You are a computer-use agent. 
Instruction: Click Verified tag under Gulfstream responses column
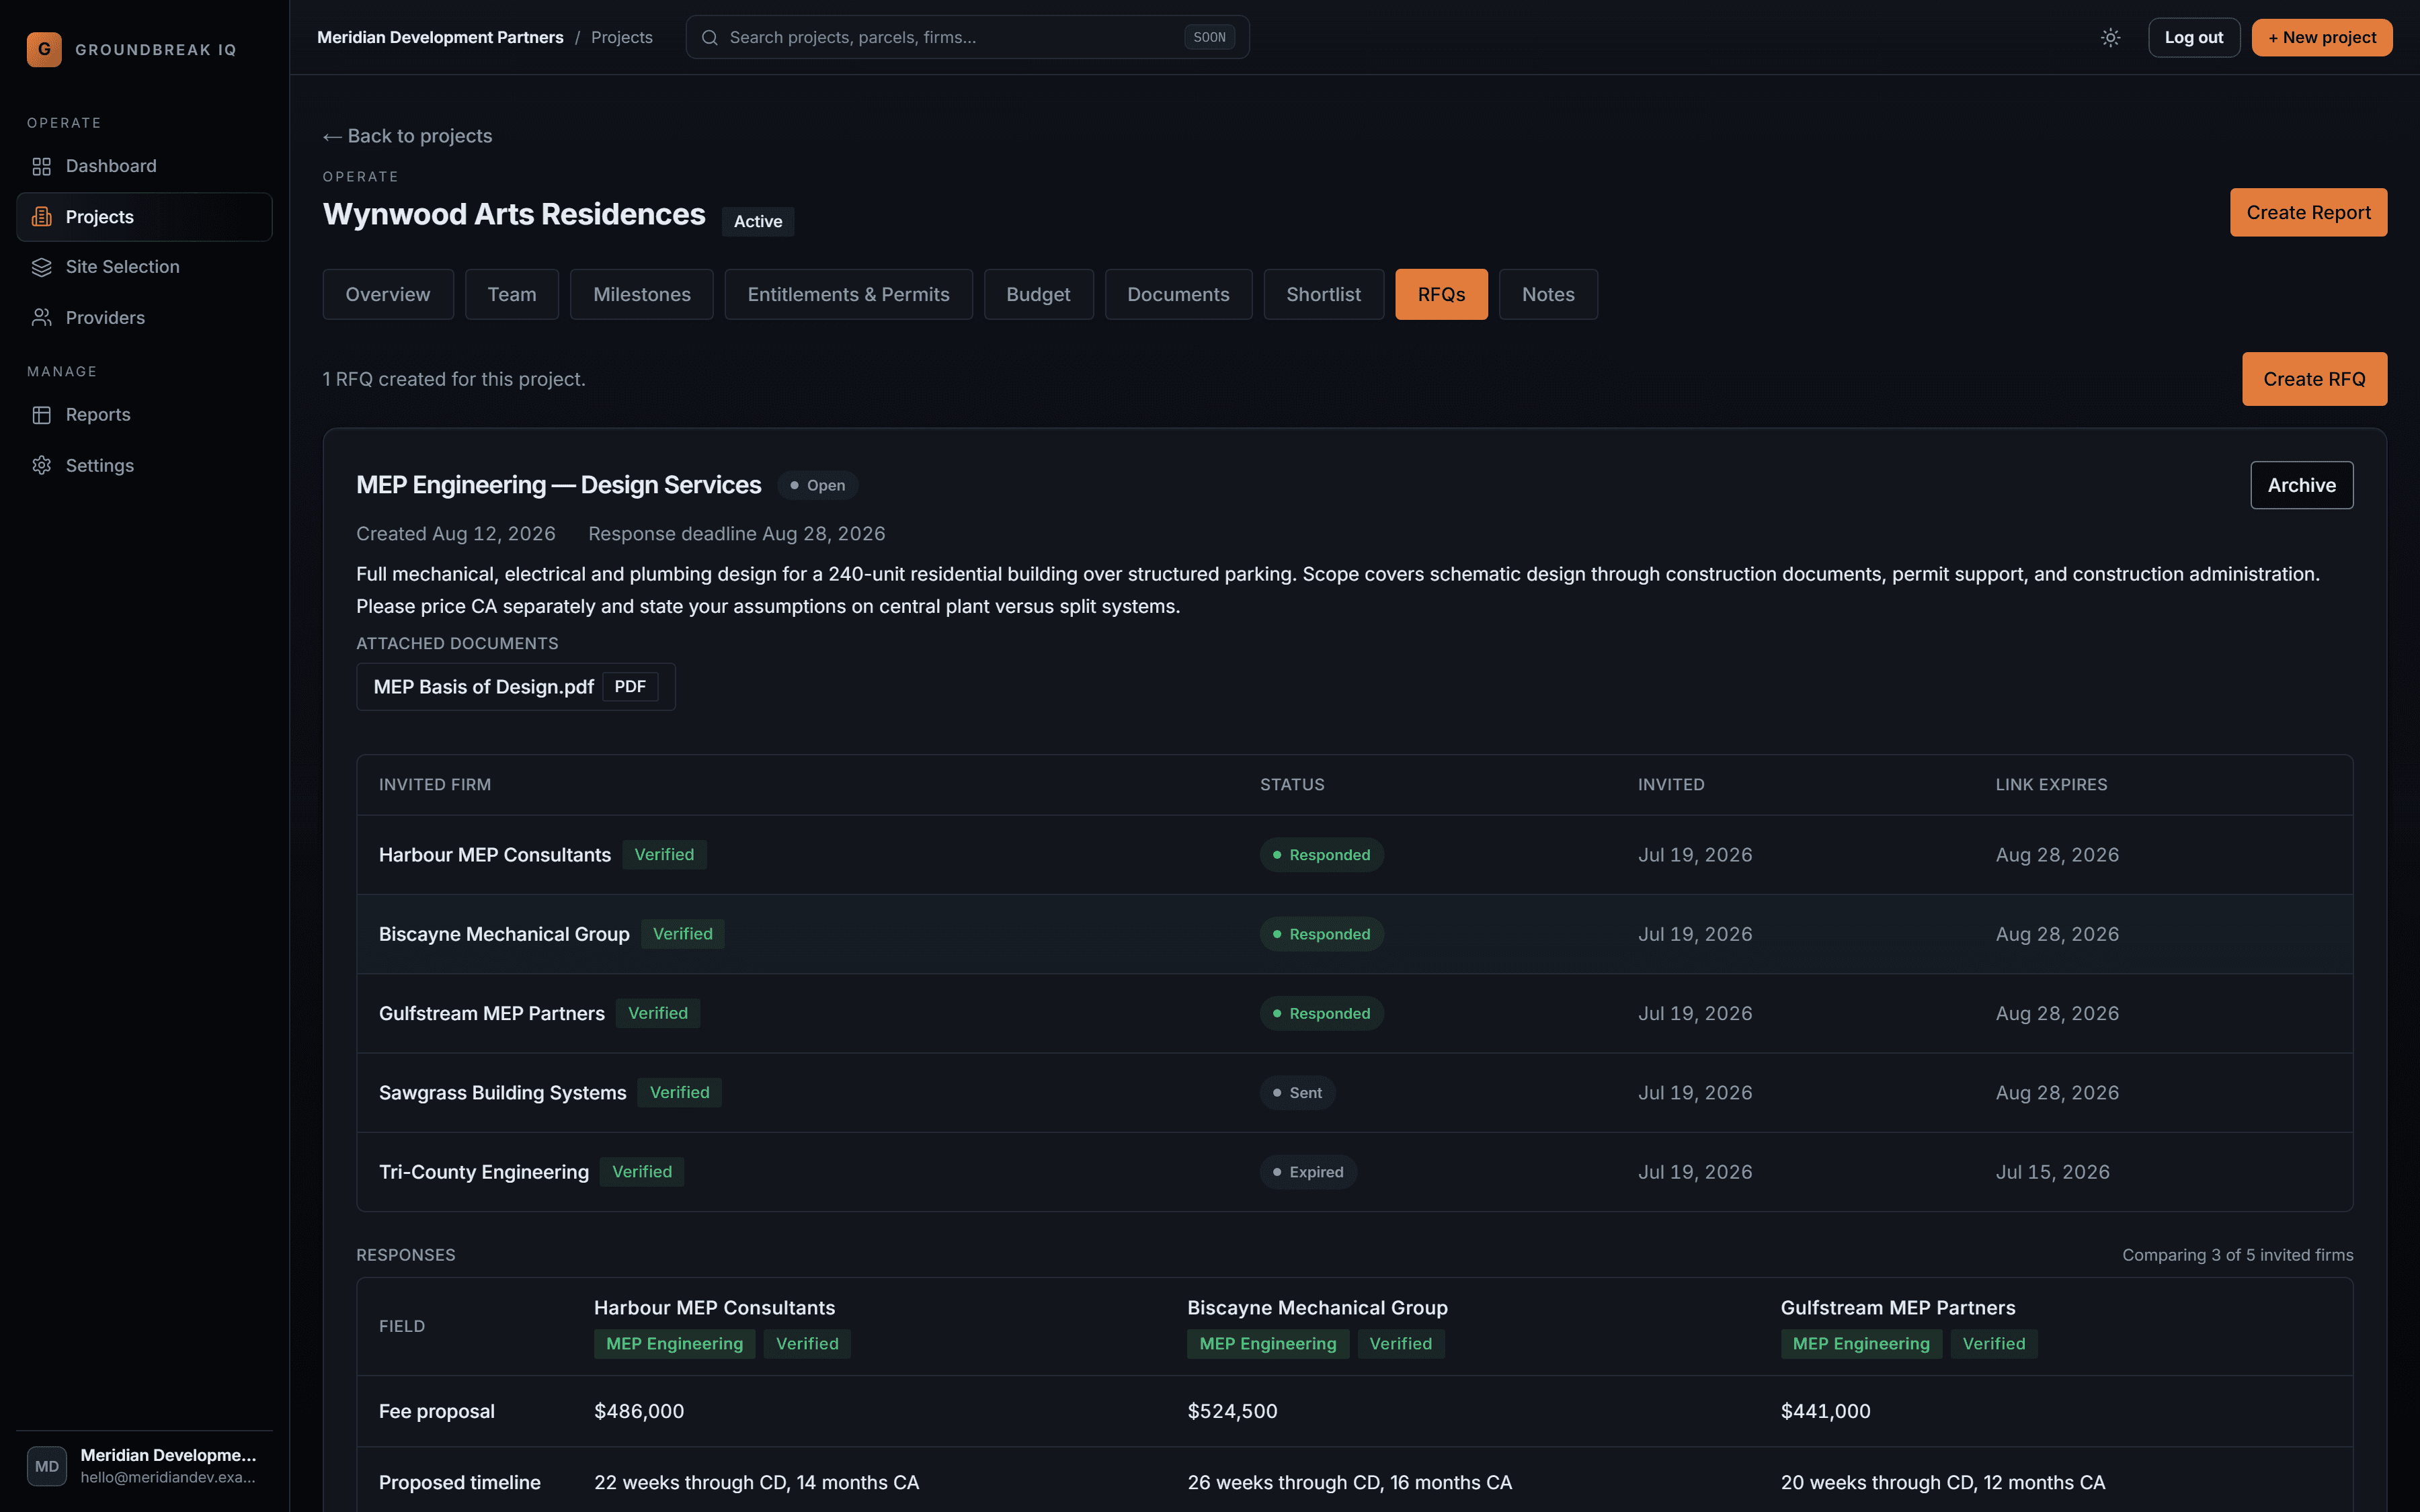click(x=1993, y=1344)
